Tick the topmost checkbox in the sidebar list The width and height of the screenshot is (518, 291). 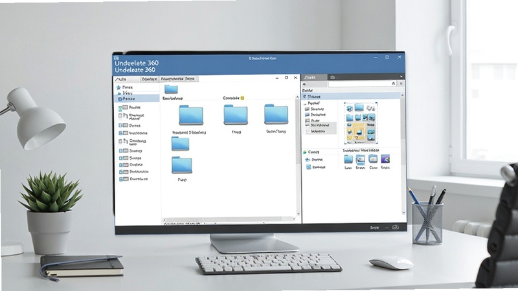(120, 108)
